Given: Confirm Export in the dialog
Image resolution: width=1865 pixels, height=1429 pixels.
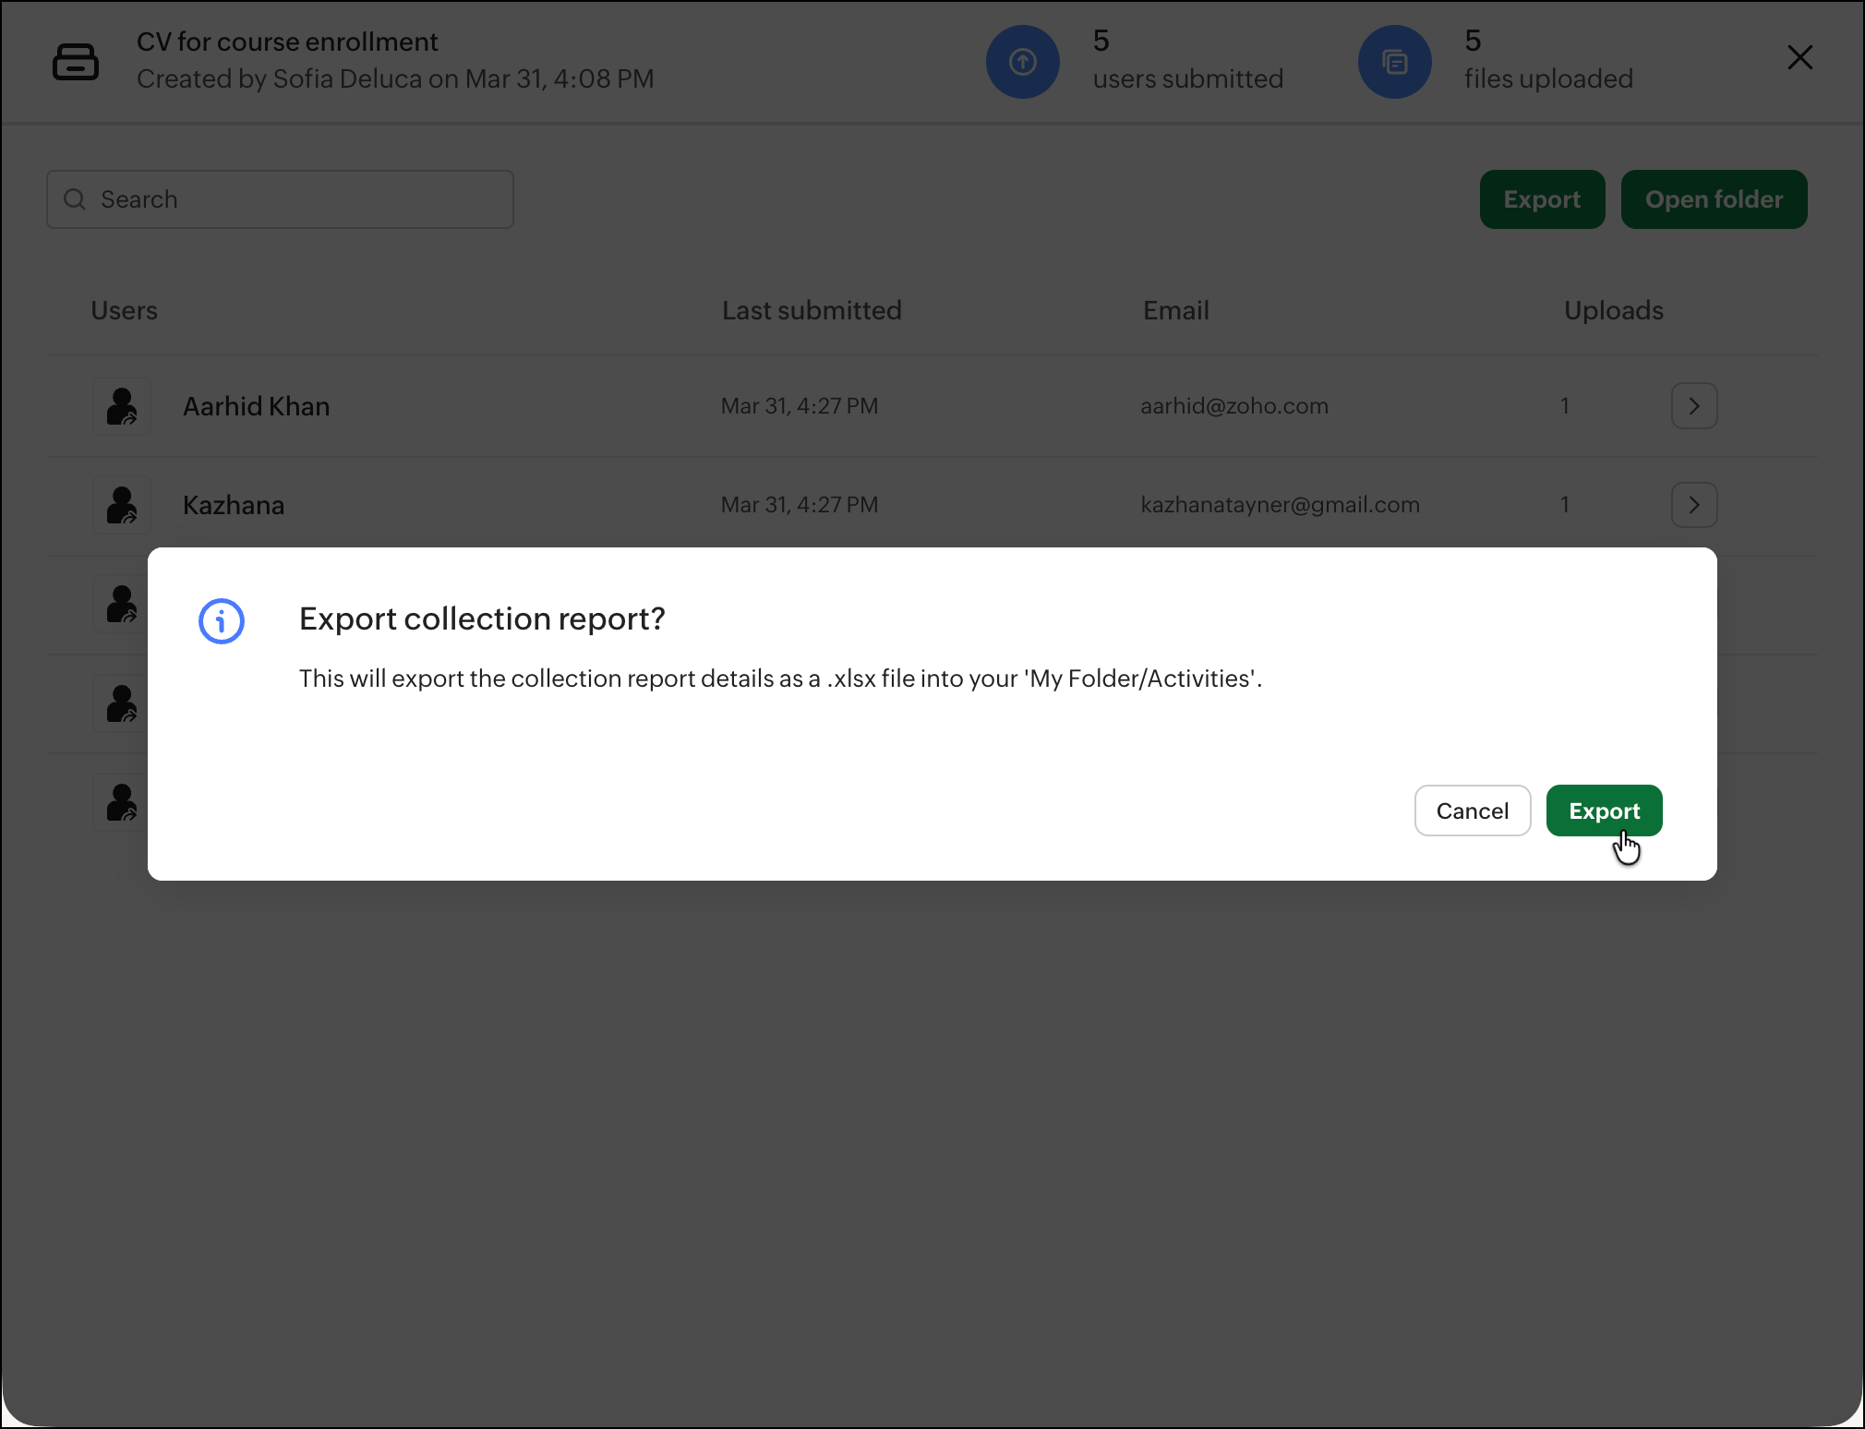Looking at the screenshot, I should (1604, 811).
